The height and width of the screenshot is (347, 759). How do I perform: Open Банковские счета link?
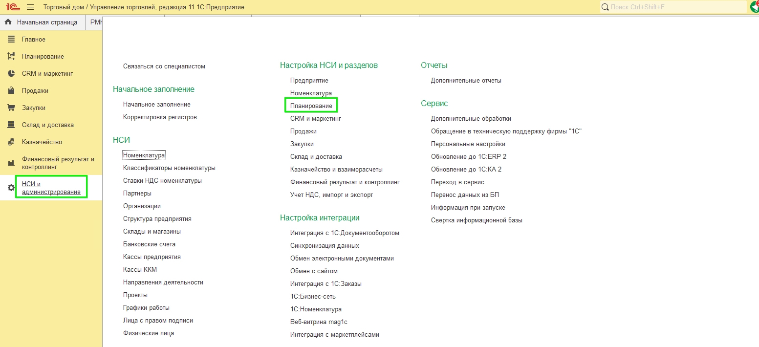149,244
